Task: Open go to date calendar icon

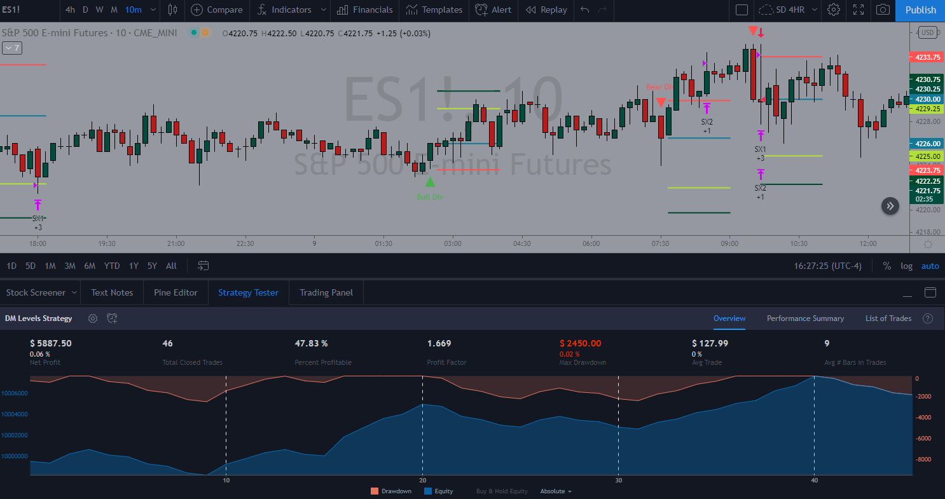Action: click(203, 266)
